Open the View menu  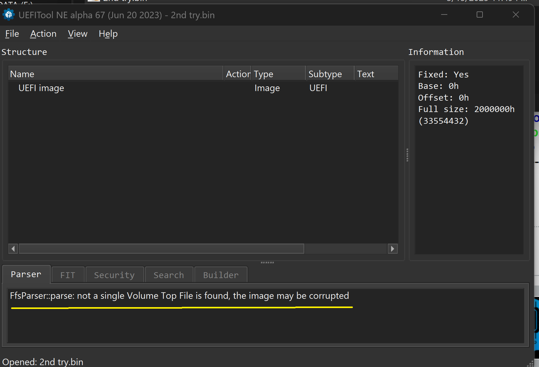pos(77,34)
